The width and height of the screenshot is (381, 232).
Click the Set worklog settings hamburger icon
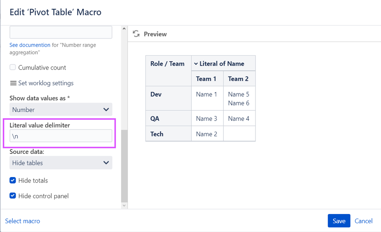coord(13,83)
